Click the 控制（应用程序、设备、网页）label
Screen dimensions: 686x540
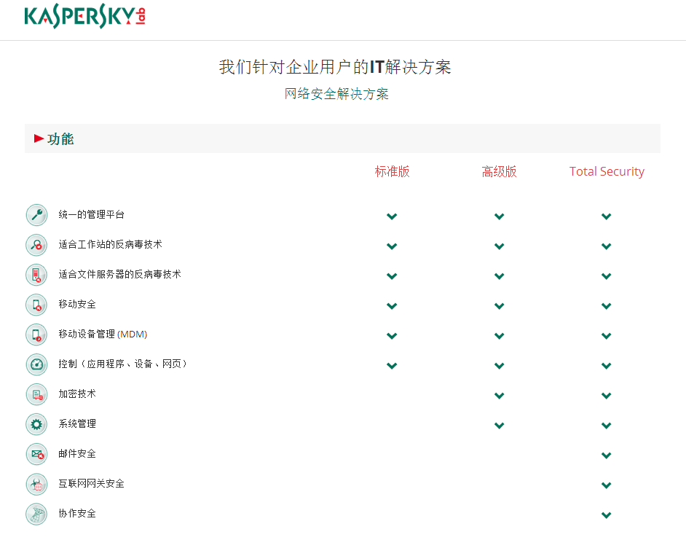[x=122, y=364]
